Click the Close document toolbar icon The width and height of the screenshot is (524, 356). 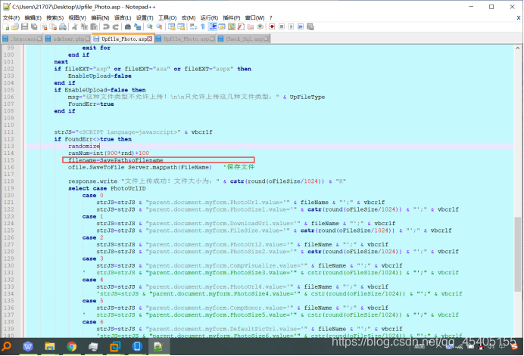[44, 27]
